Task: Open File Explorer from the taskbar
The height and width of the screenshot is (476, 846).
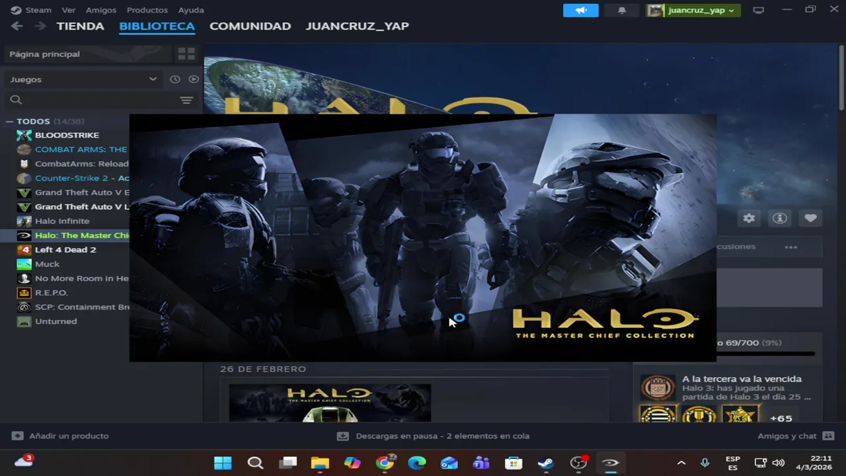Action: [320, 463]
